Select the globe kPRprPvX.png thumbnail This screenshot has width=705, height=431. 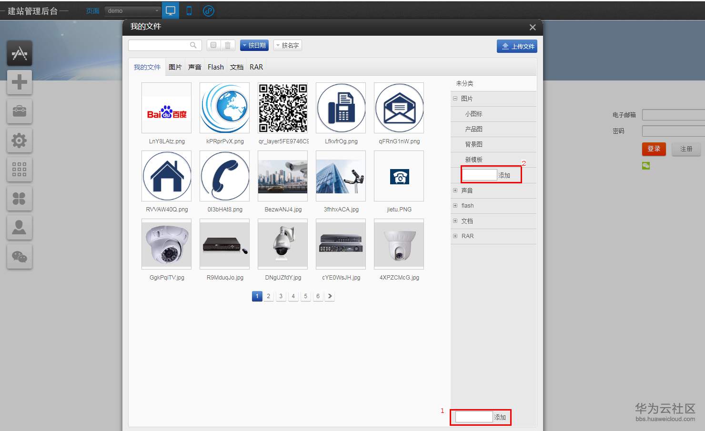click(x=225, y=108)
